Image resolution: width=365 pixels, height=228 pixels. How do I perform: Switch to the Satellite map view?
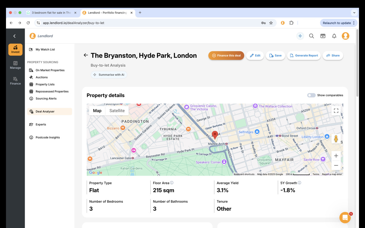click(117, 111)
